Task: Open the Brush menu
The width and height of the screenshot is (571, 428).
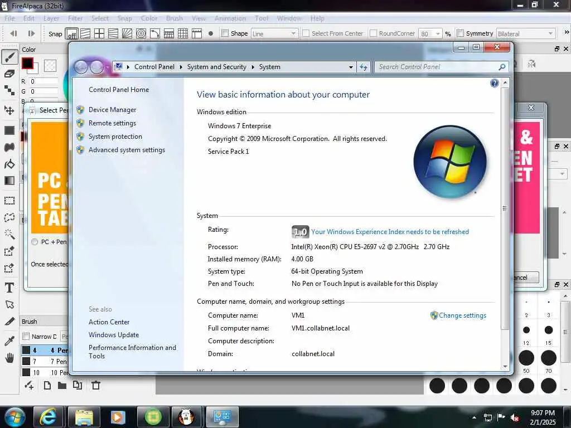Action: (175, 18)
